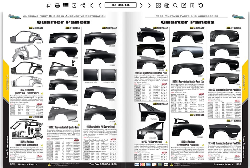The image size is (250, 168).
Task: Click the 1967-68 Fastback Quarter/Door Component Set heading
Action: [27, 143]
